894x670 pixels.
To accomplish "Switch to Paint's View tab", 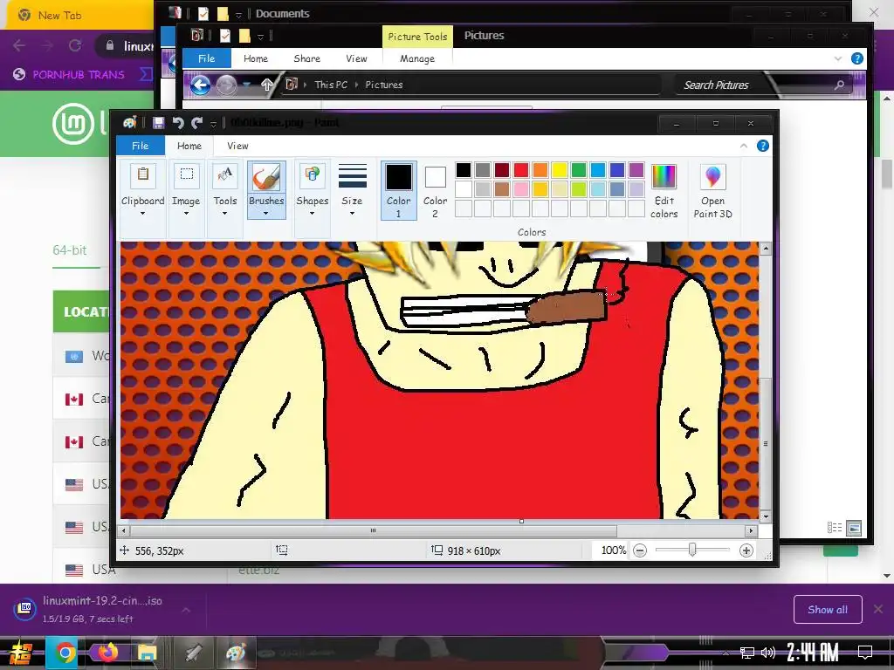I will (x=237, y=146).
